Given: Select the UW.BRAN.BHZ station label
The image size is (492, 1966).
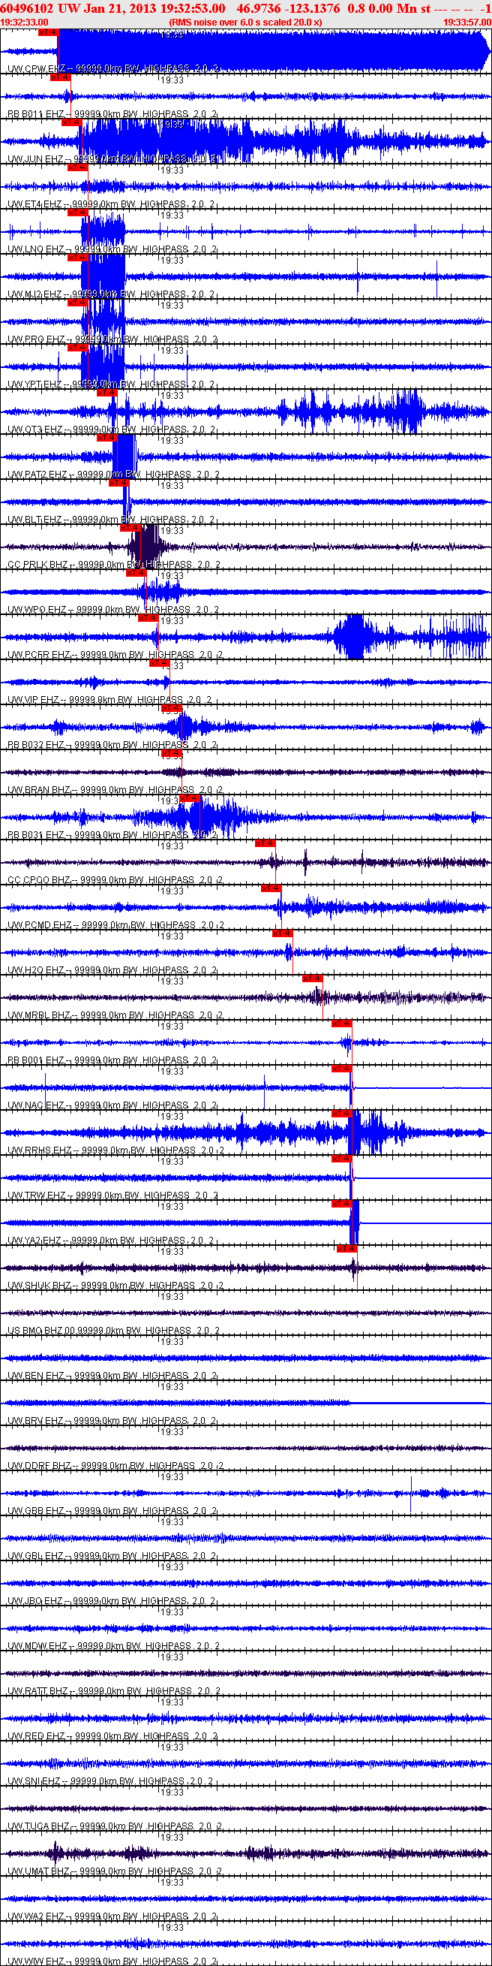Looking at the screenshot, I should (39, 789).
